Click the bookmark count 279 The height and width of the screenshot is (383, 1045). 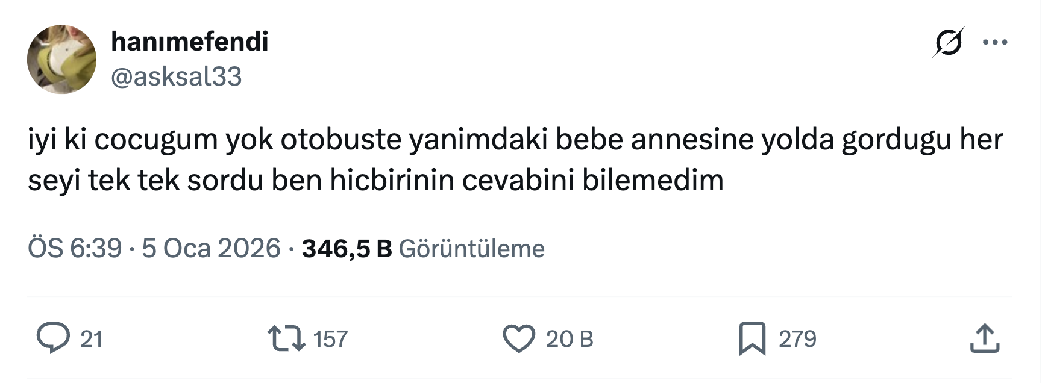coord(797,339)
